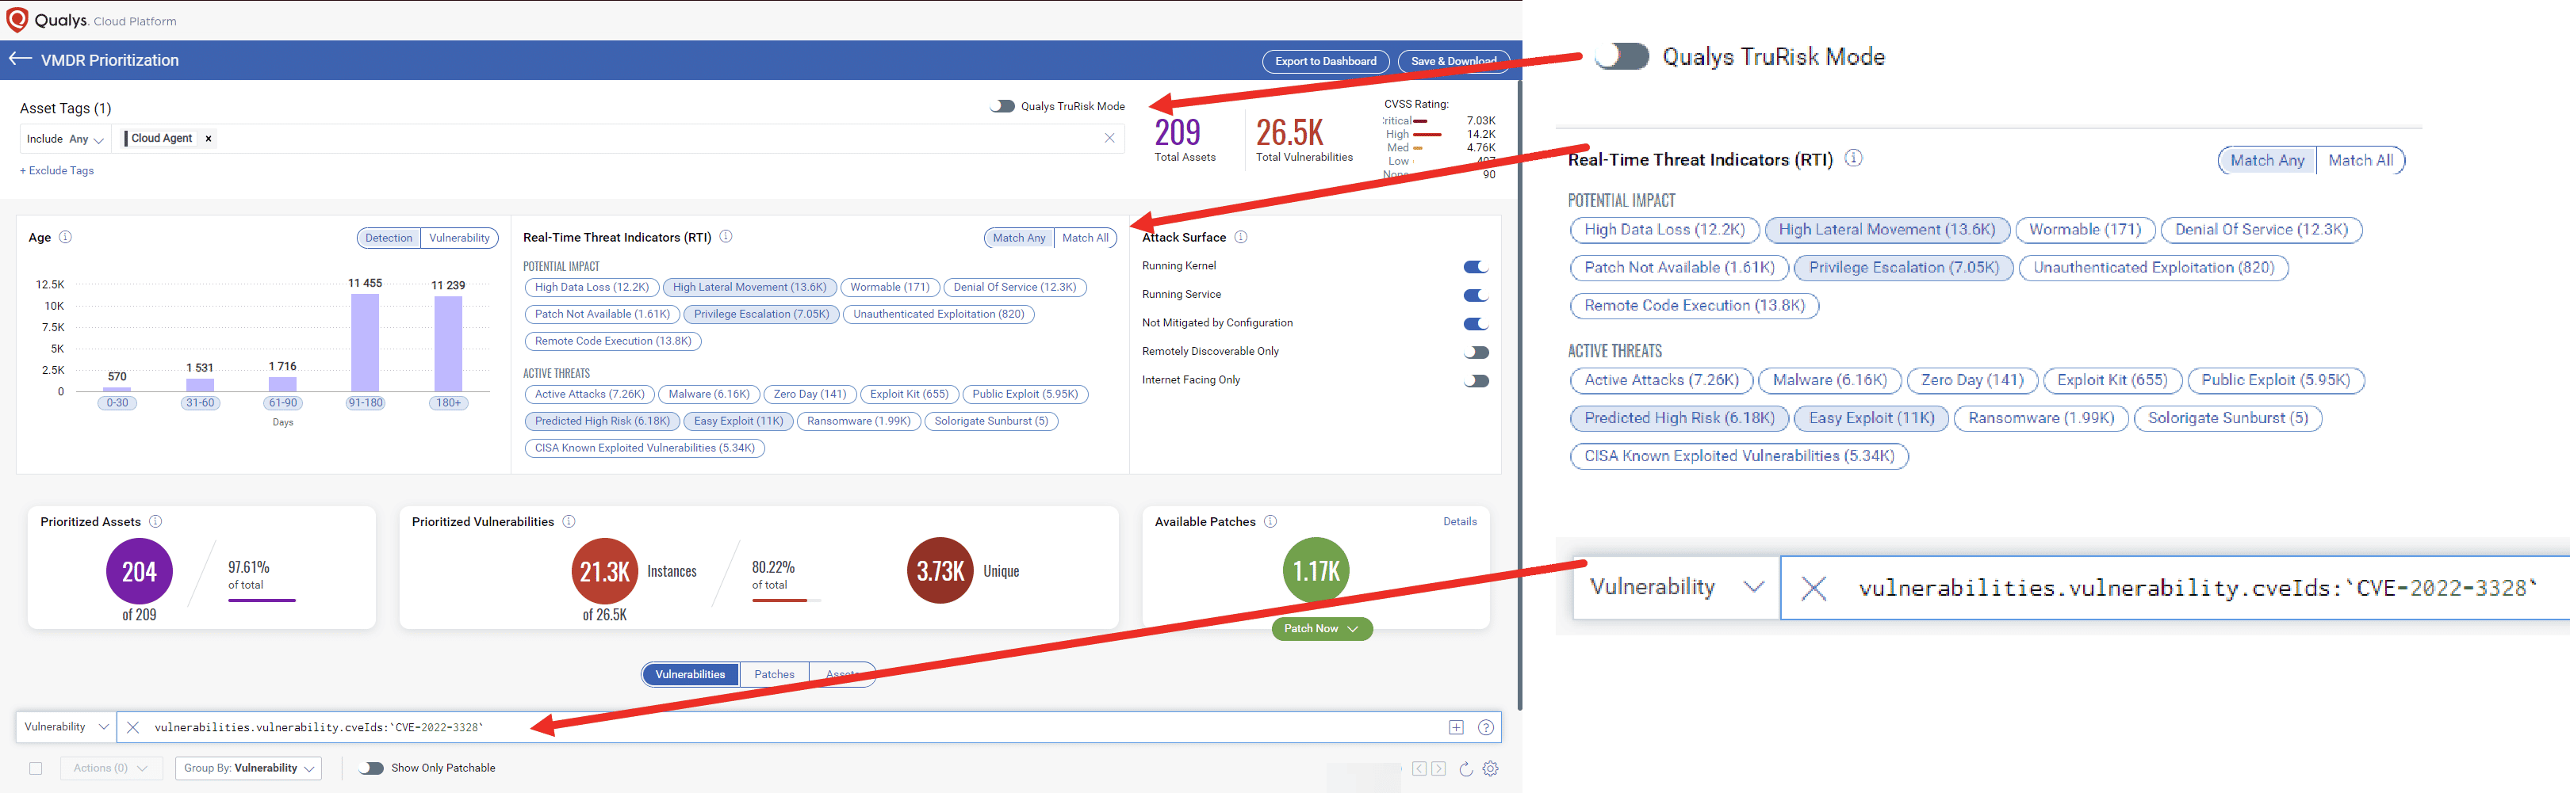Select the 0-30 days age range chip
Screen dimensions: 2570x793
(x=117, y=402)
